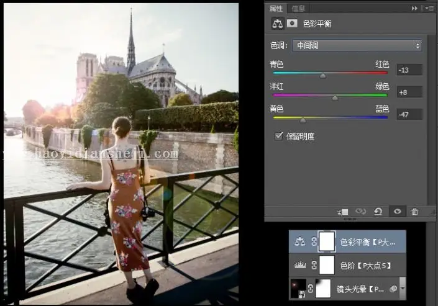This screenshot has width=438, height=306.
Task: Click the mask icon beside the scales icon
Action: (292, 23)
